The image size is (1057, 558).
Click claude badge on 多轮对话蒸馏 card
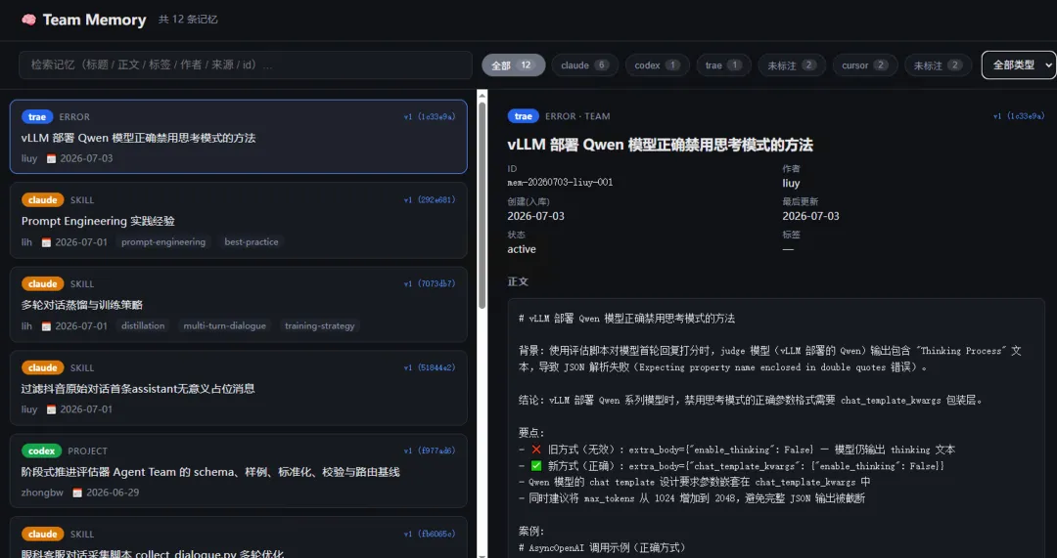click(42, 284)
